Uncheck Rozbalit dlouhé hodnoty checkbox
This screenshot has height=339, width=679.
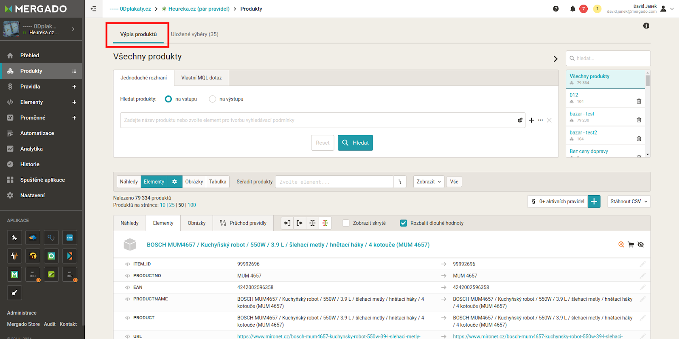[x=404, y=223]
